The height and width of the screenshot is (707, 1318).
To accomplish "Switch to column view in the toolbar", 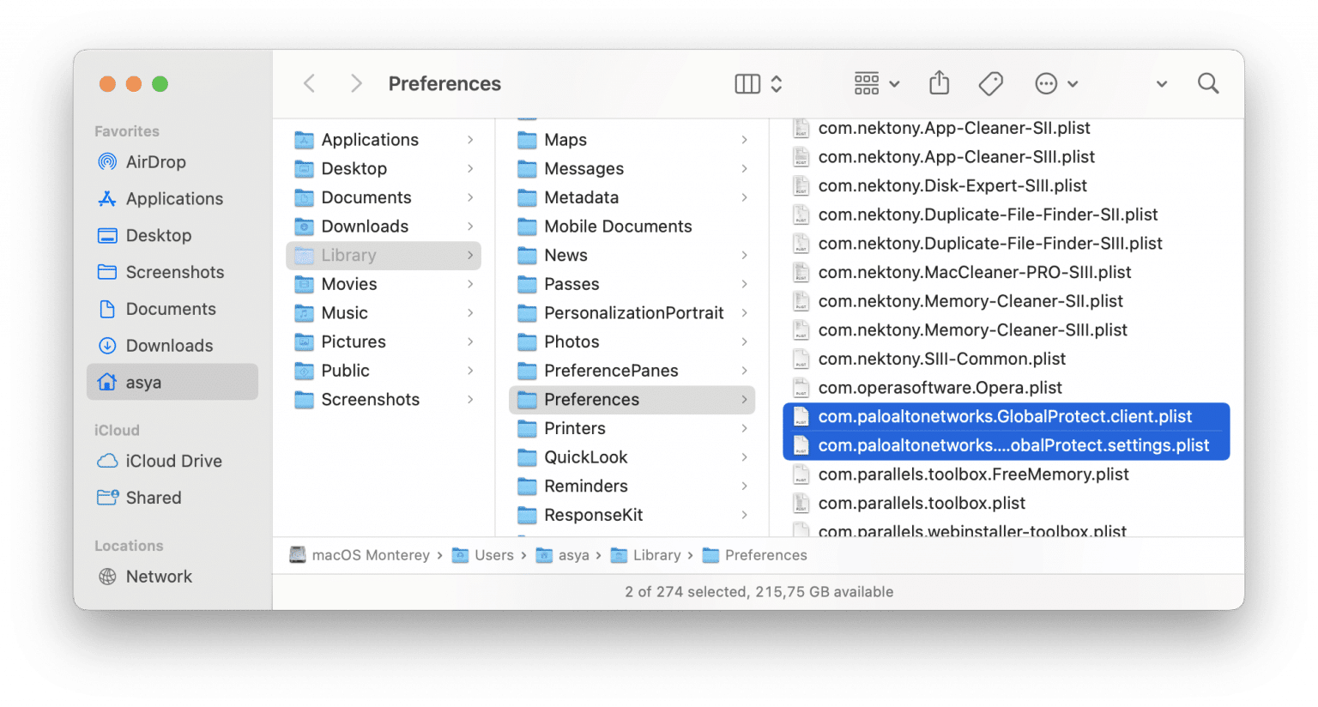I will pos(746,83).
